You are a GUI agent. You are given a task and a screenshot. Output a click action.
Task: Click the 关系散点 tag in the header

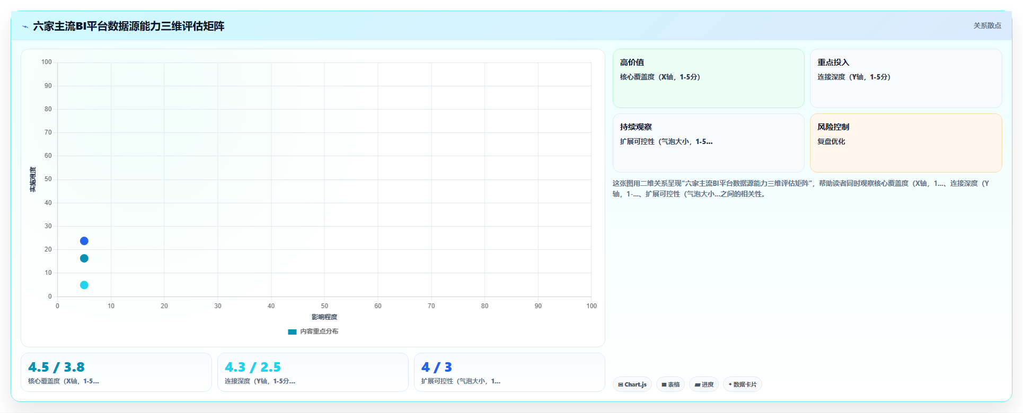coord(987,25)
